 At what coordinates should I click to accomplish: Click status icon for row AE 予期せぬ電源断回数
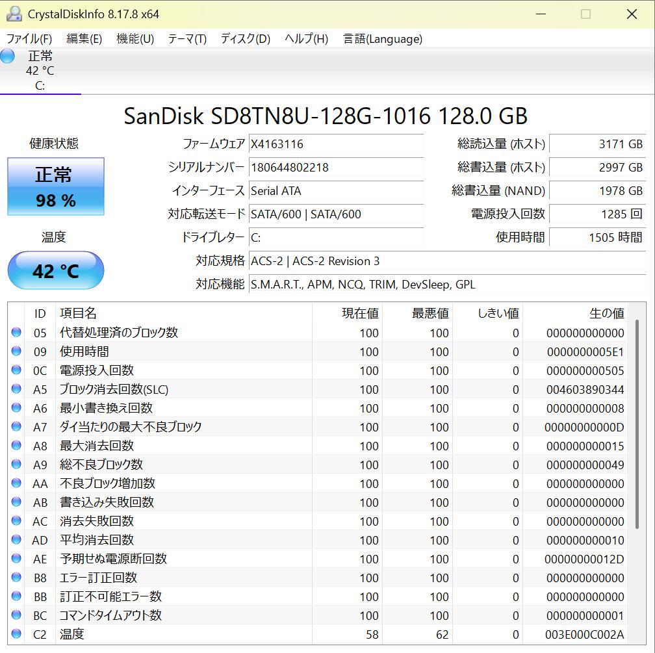point(16,558)
